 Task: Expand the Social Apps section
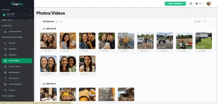[30, 20]
